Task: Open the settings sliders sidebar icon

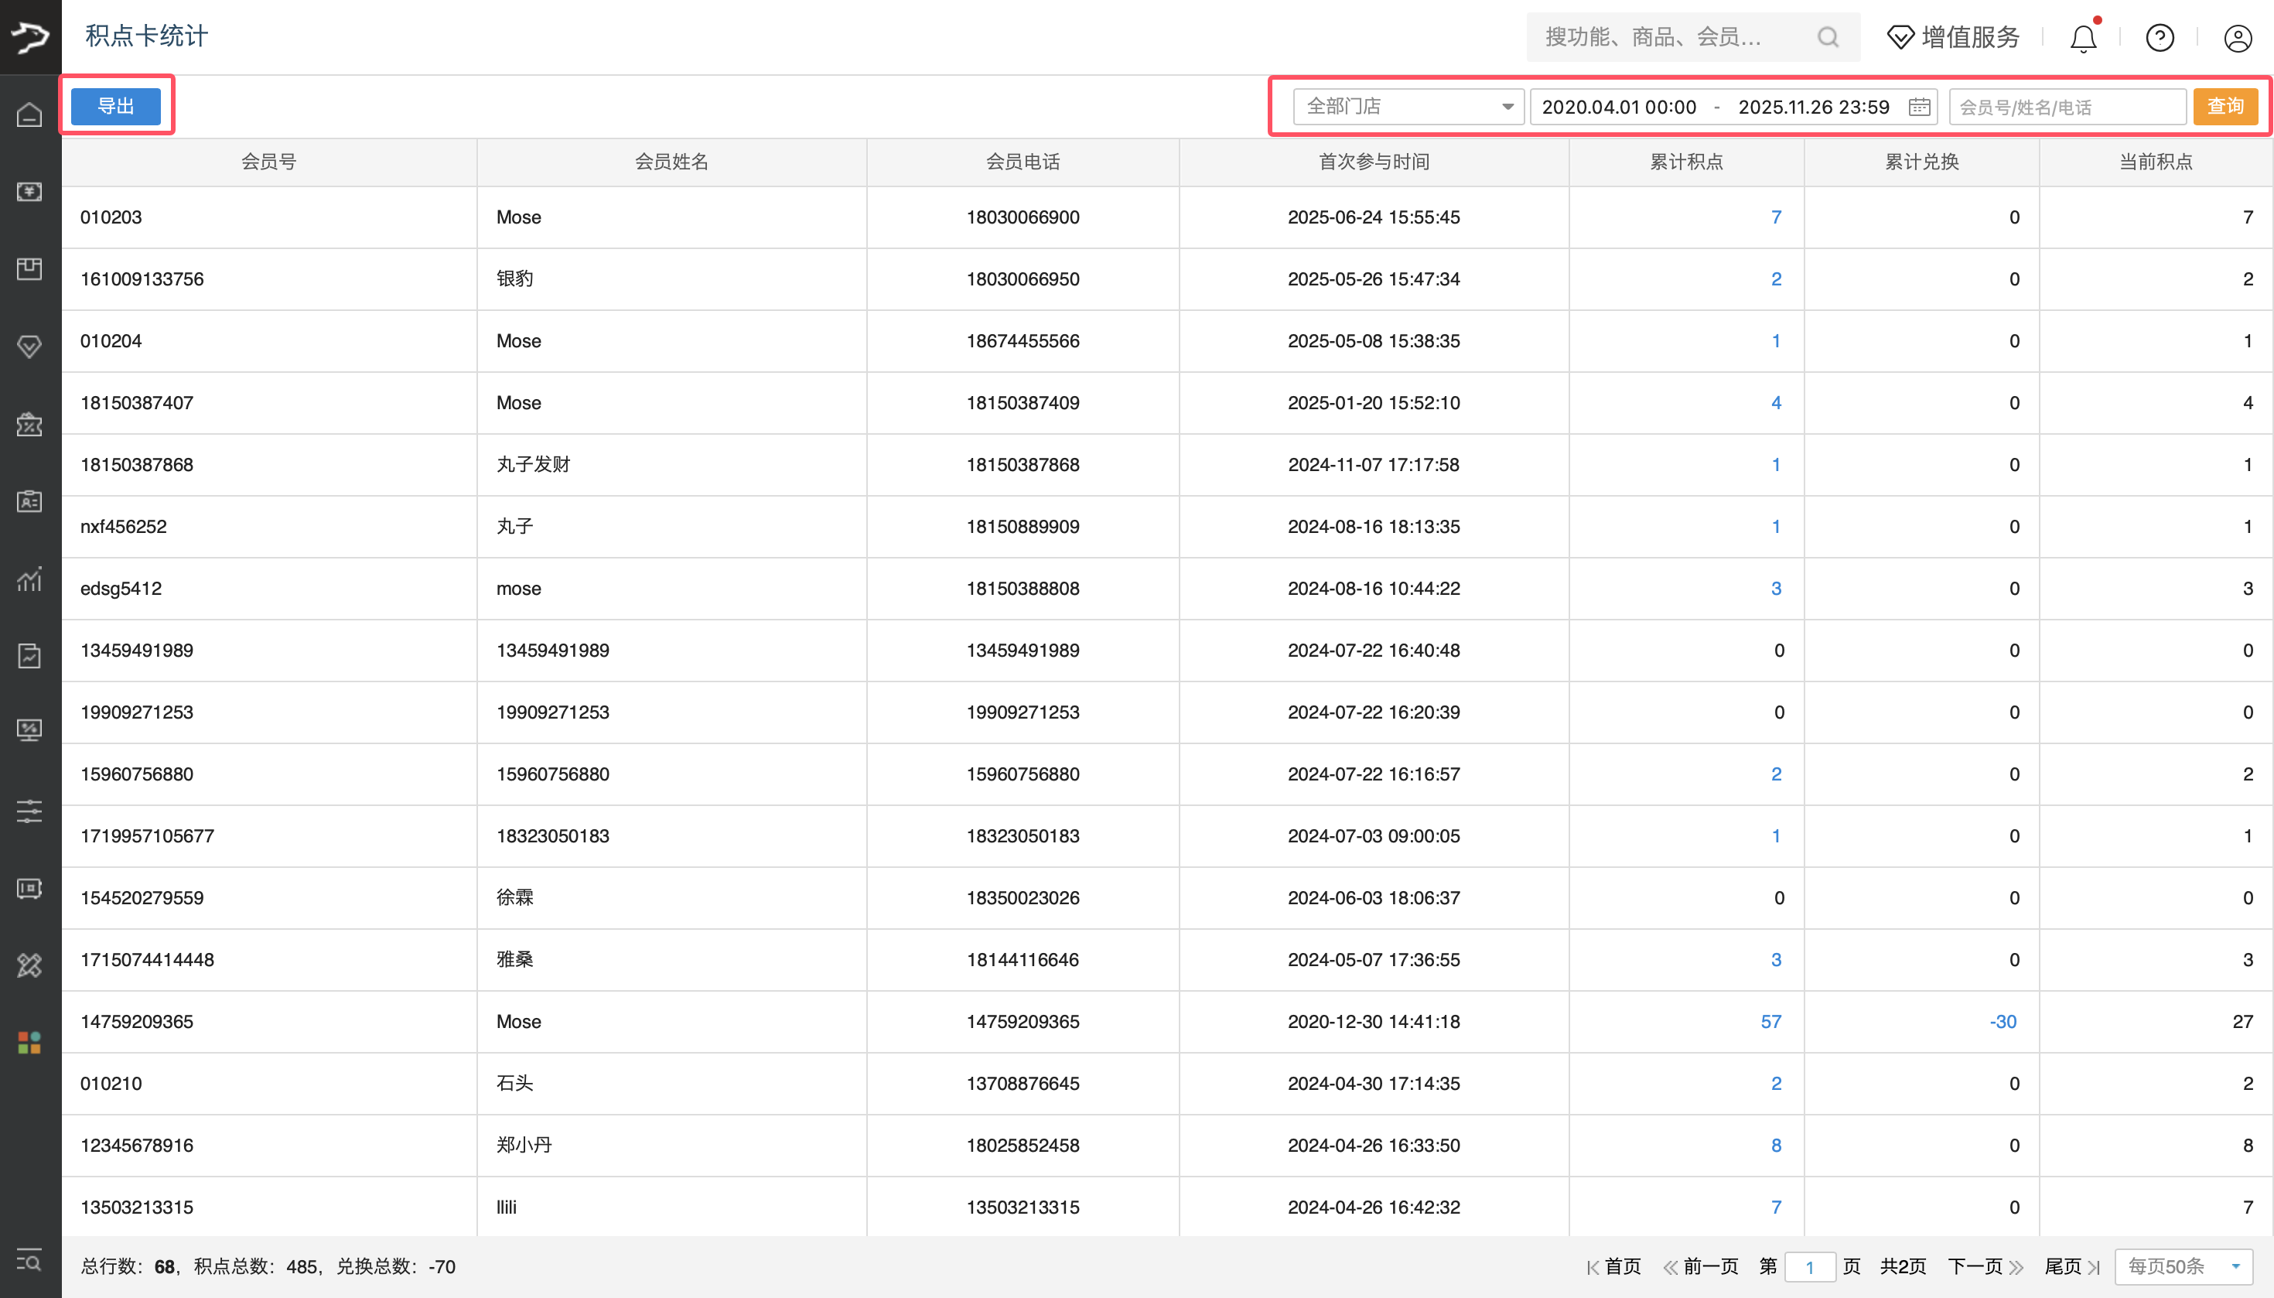Action: pyautogui.click(x=29, y=811)
